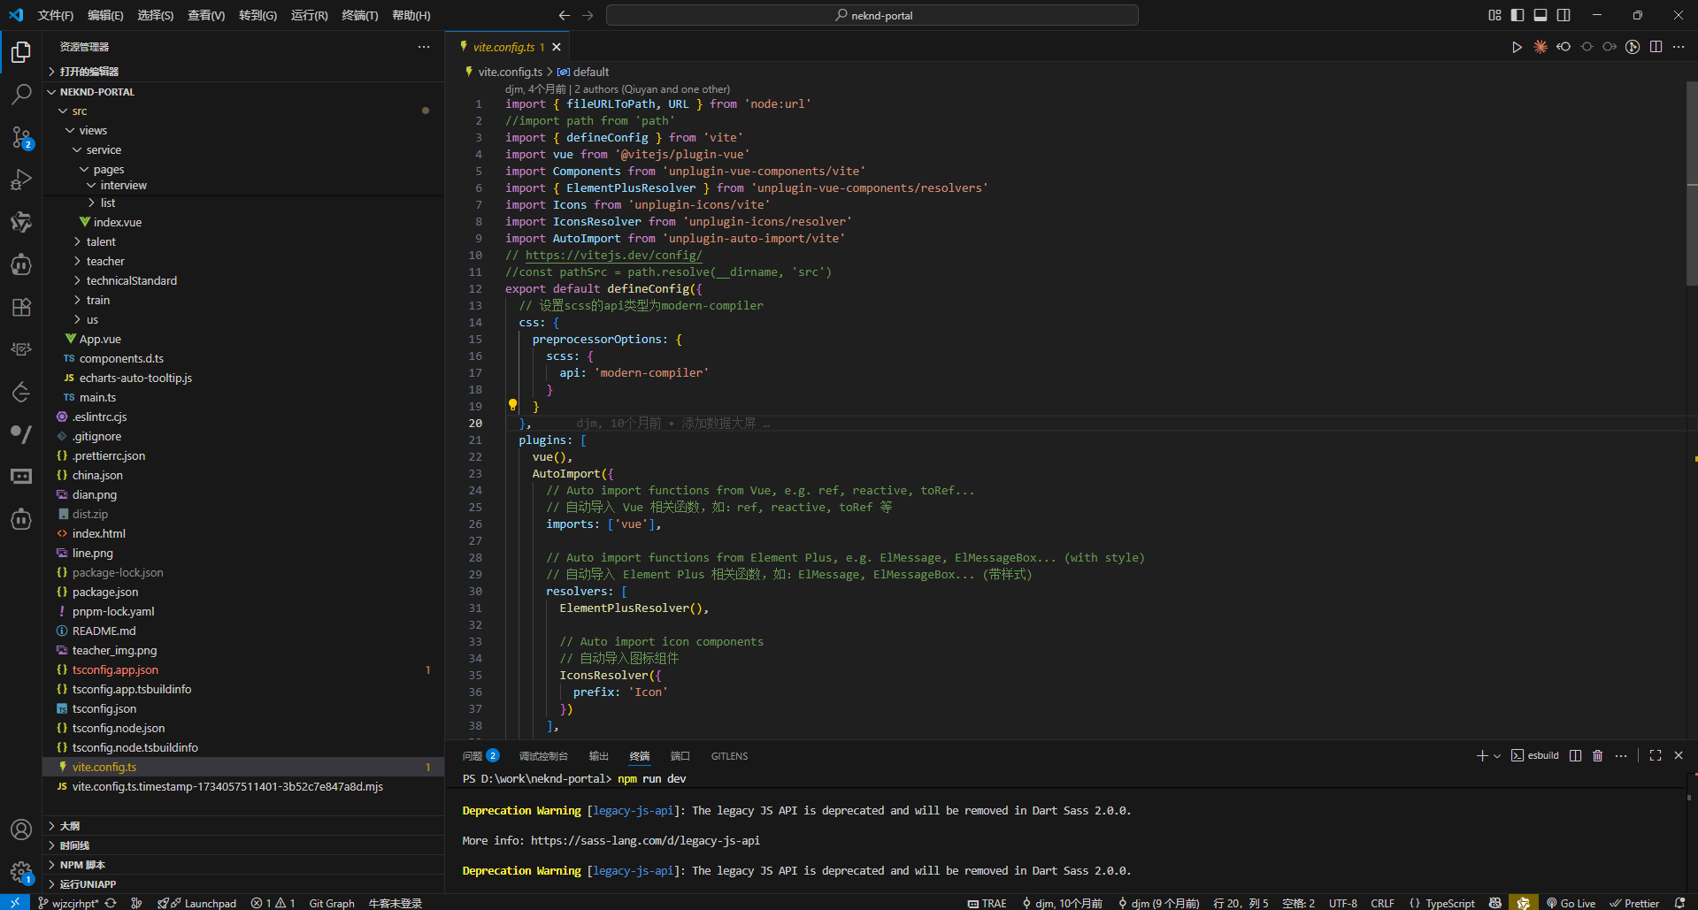
Task: Open the 问题 panel showing 2 issues
Action: tap(473, 756)
